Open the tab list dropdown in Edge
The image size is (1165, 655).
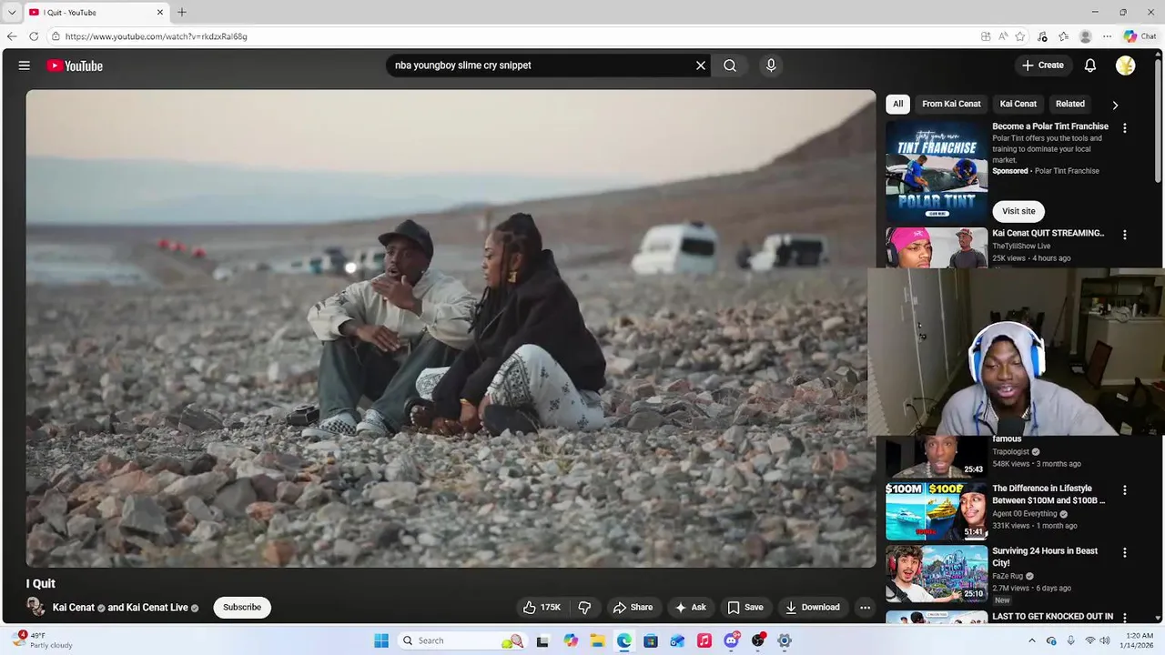pyautogui.click(x=12, y=12)
